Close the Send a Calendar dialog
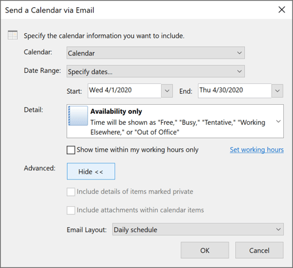 coord(281,10)
